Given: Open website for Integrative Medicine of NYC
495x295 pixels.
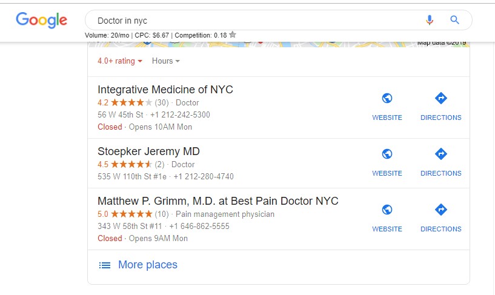Looking at the screenshot, I should (x=387, y=105).
